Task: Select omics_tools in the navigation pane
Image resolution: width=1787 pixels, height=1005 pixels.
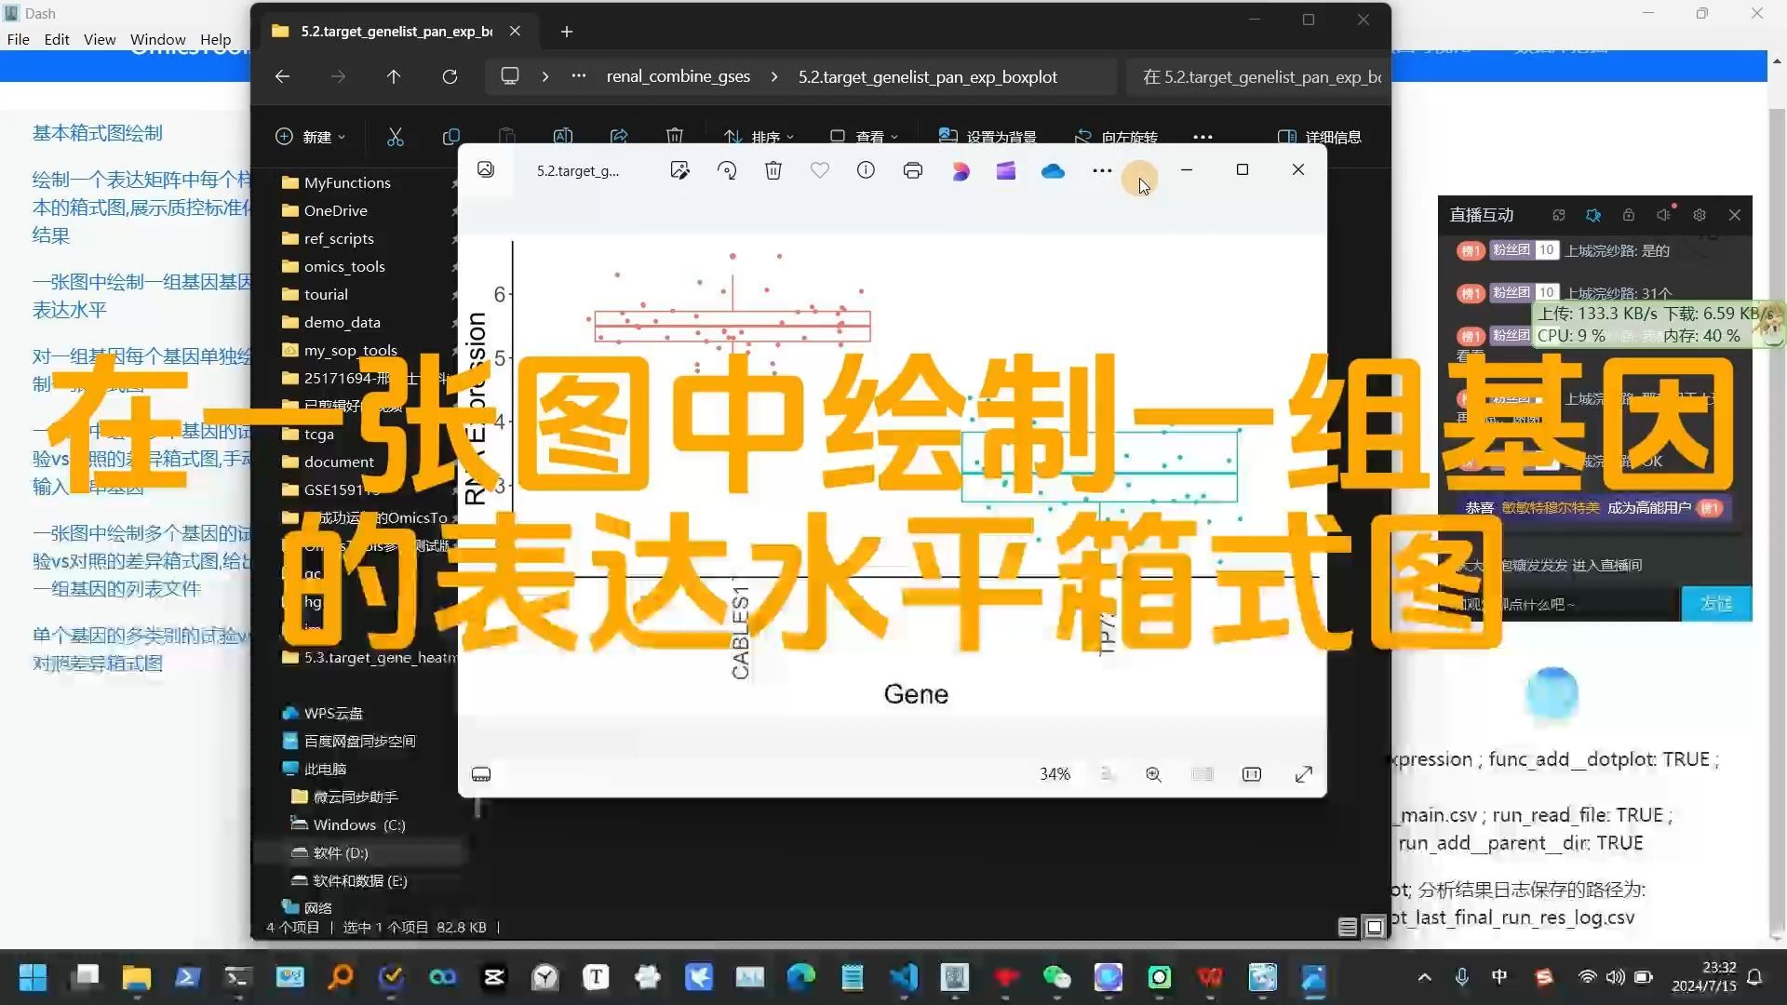Action: [x=344, y=266]
